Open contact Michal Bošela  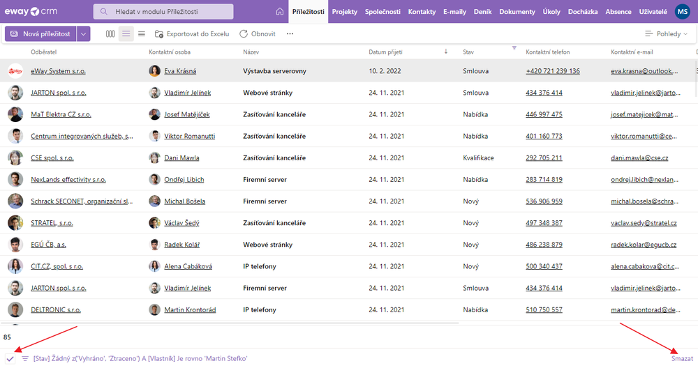coord(185,201)
